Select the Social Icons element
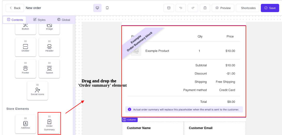Viewport: 282px width, 135px height. tap(37, 91)
